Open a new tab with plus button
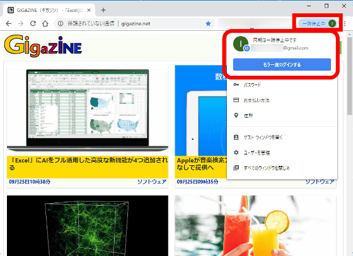 [x=103, y=10]
